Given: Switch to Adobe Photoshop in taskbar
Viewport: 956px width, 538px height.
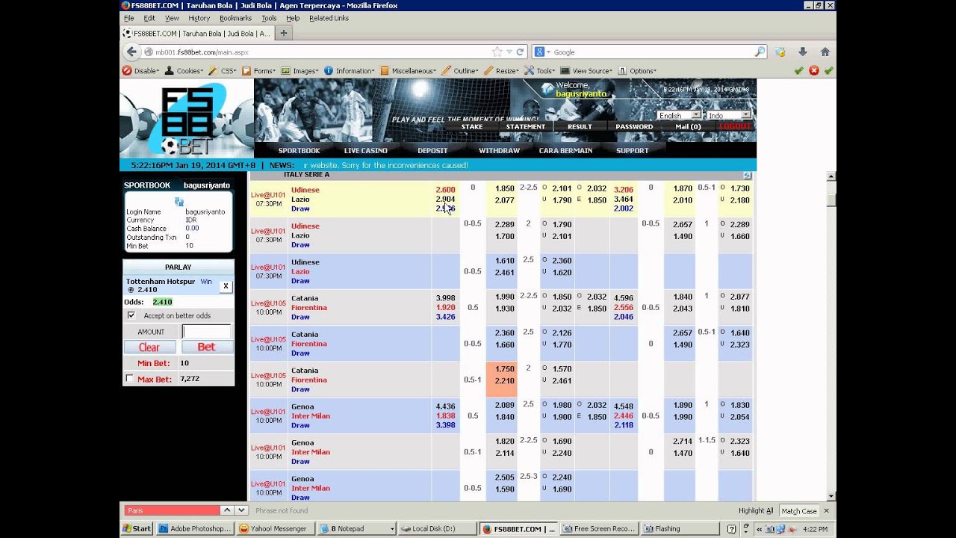Looking at the screenshot, I should (196, 528).
